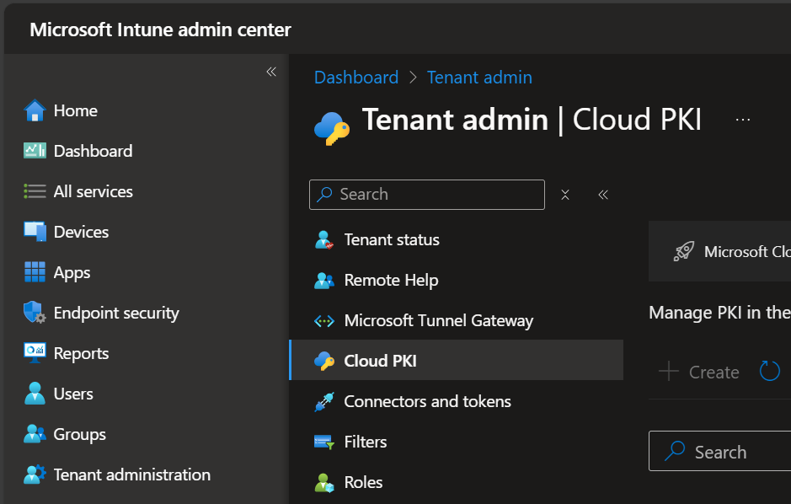This screenshot has width=791, height=504.
Task: Open the Dashboard chart icon
Action: (35, 151)
